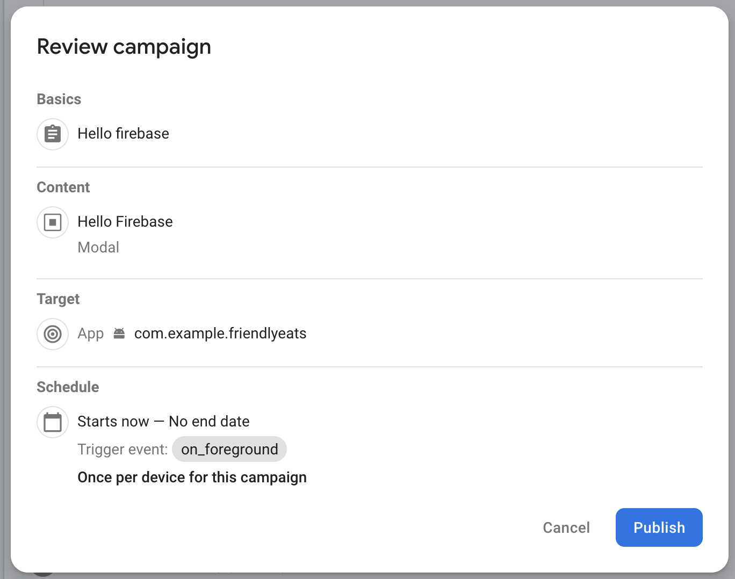Viewport: 735px width, 579px height.
Task: Click the bullseye target icon
Action: (53, 334)
